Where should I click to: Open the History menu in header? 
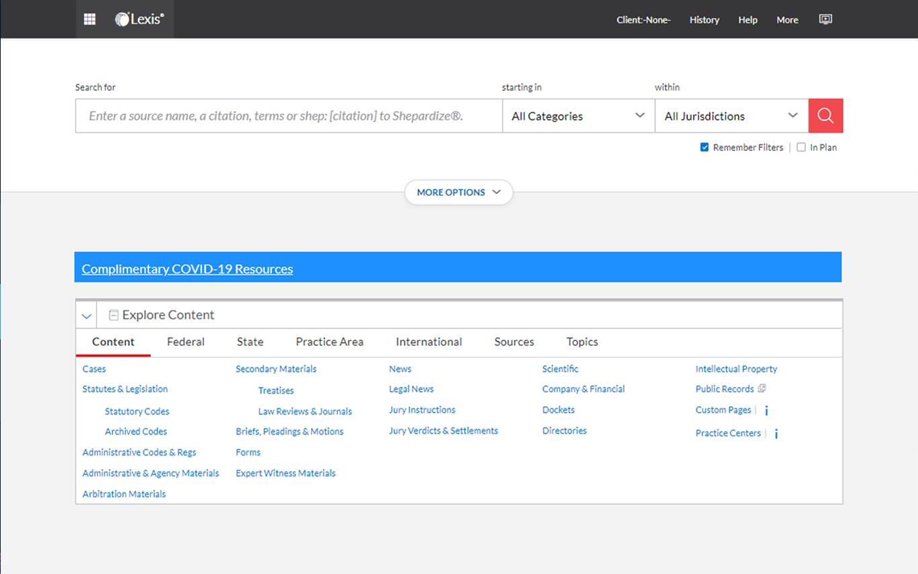tap(704, 20)
